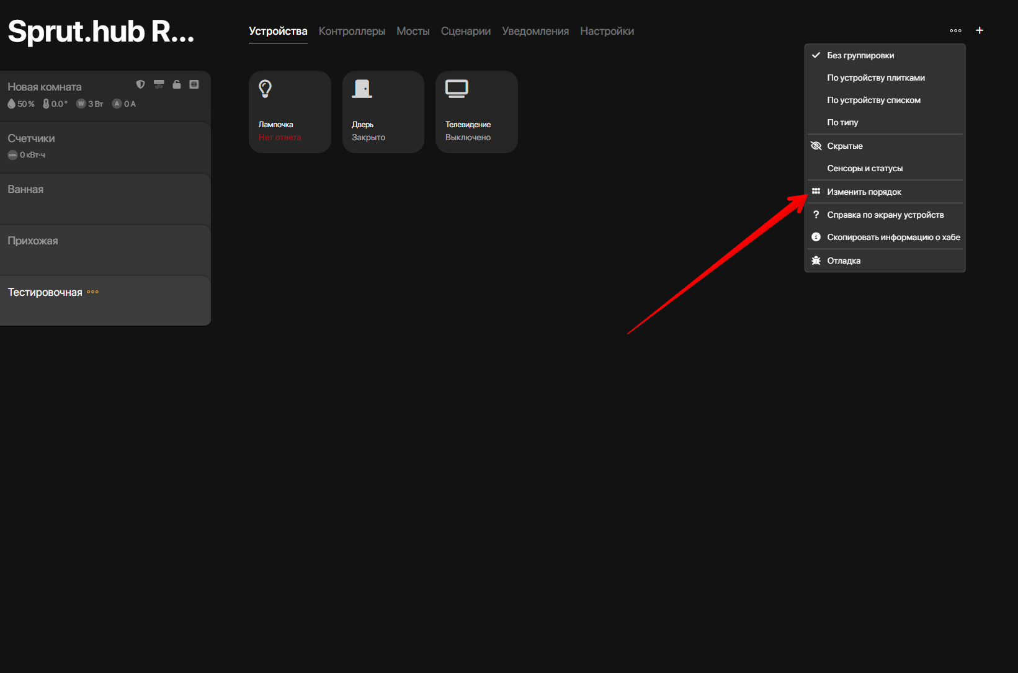Select the Без группировки grouping option
This screenshot has height=673, width=1018.
click(860, 55)
